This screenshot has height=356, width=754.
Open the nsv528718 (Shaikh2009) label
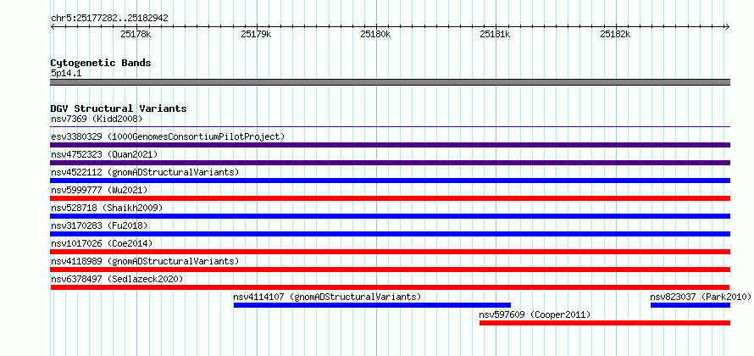[107, 208]
